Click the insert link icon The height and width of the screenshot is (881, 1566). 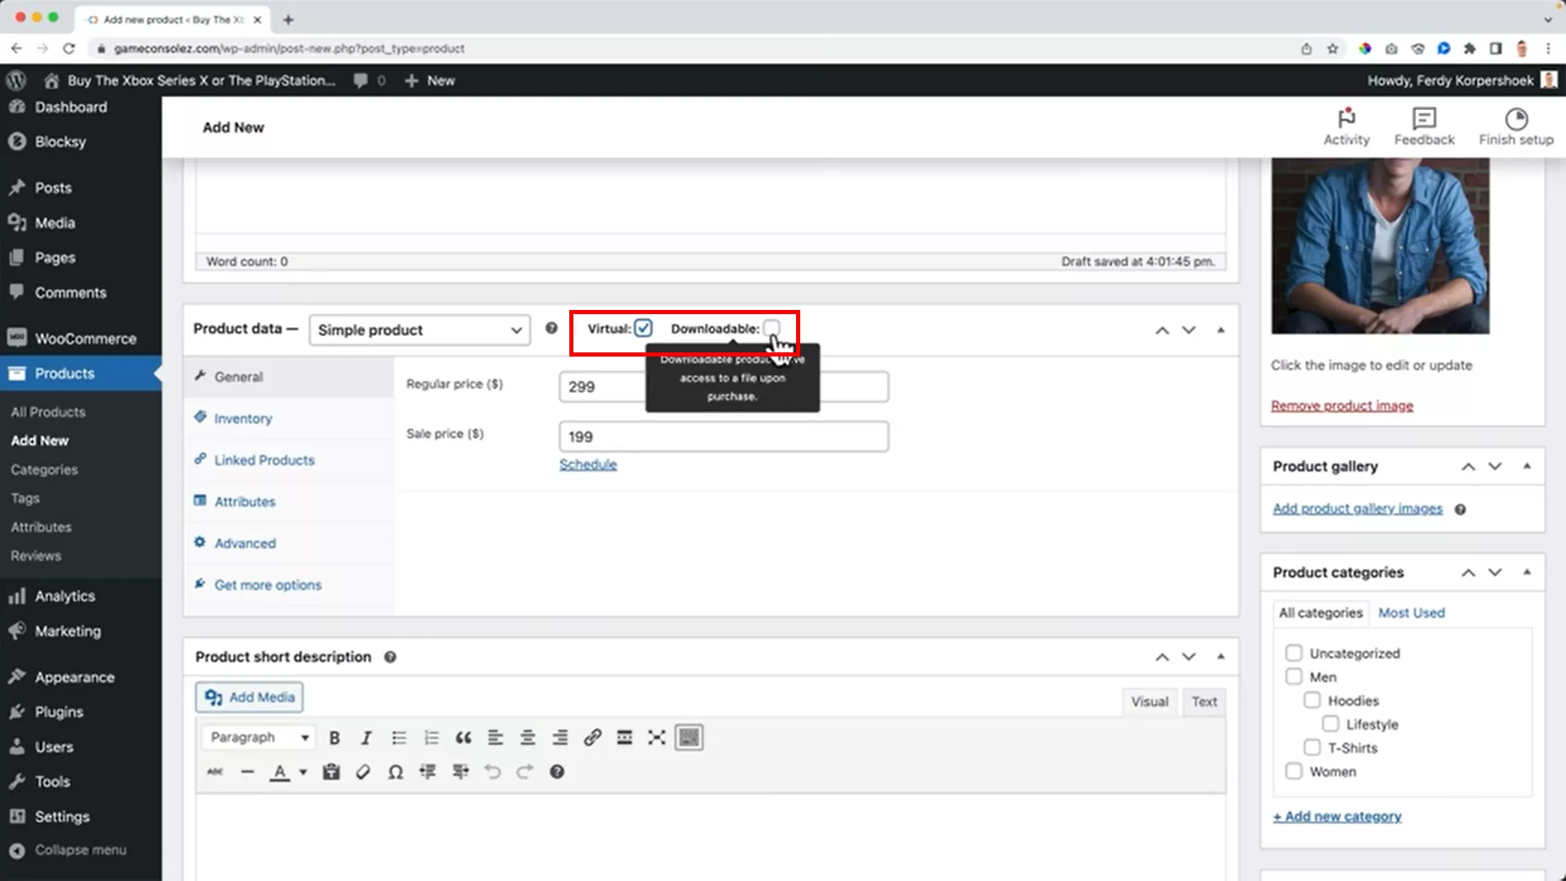pyautogui.click(x=592, y=737)
